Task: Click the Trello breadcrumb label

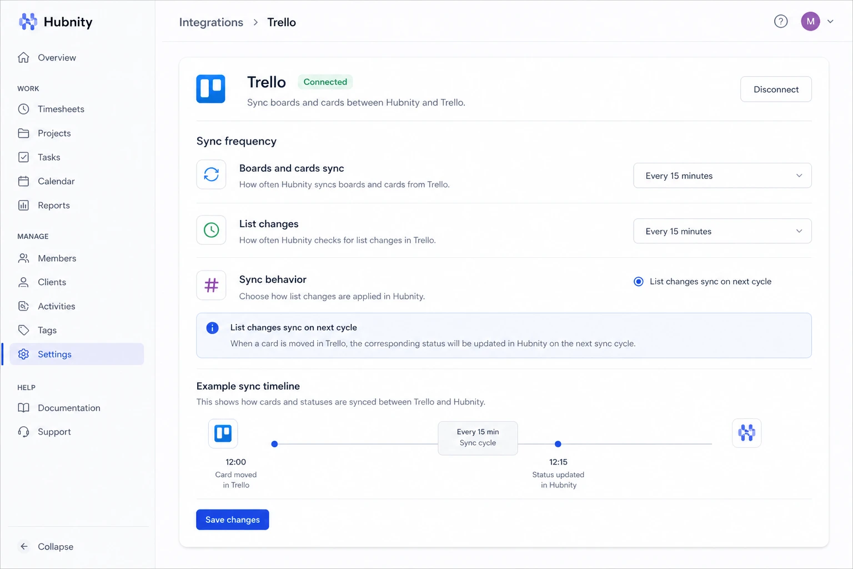Action: 282,22
